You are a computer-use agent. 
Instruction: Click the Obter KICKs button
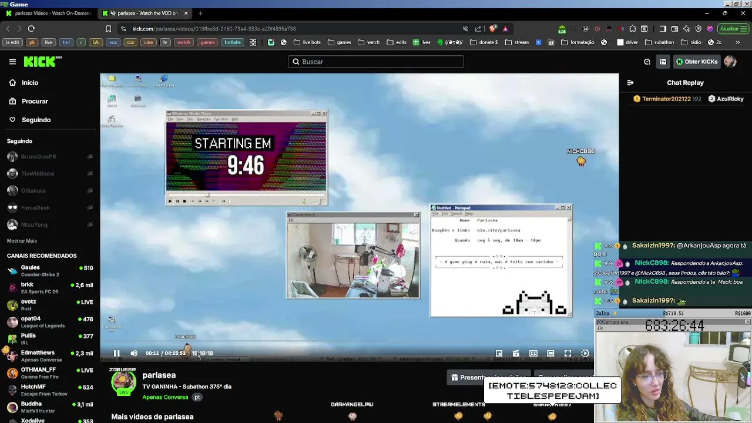696,62
